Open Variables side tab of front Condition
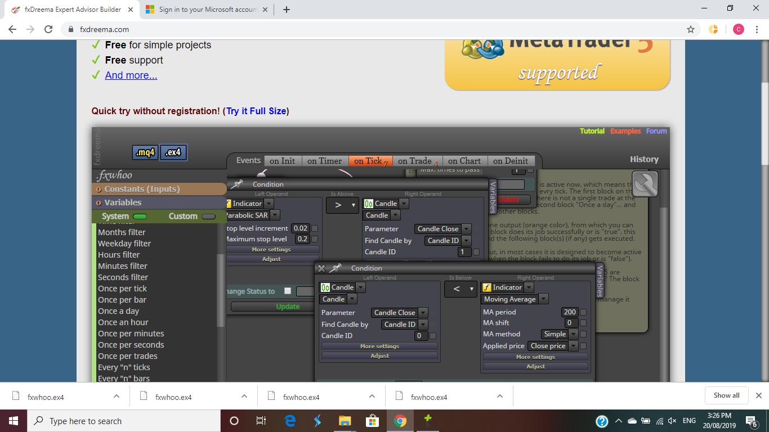Image resolution: width=769 pixels, height=432 pixels. [x=600, y=280]
